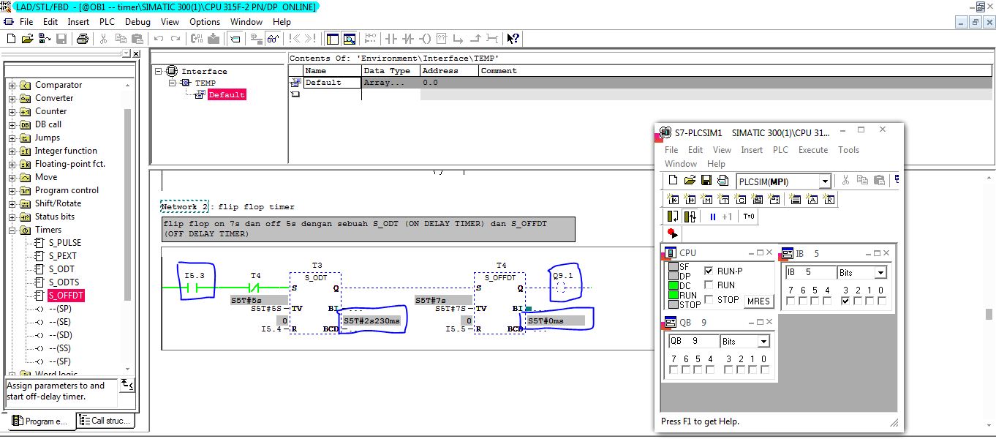Toggle bit 7 of output byte QB 9
Screen dimensions: 996x439
tap(674, 370)
